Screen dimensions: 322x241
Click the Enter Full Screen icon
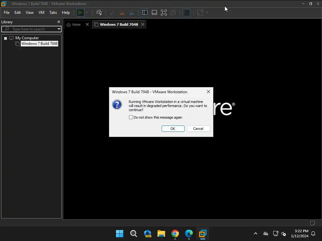pos(164,13)
